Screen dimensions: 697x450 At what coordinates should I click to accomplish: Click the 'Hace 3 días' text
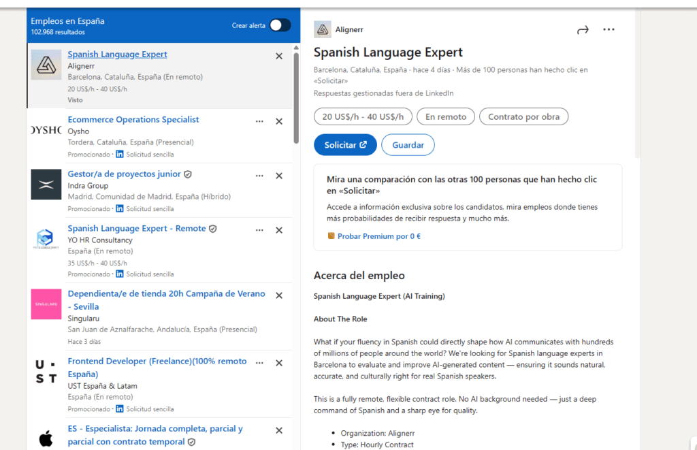[x=84, y=342]
